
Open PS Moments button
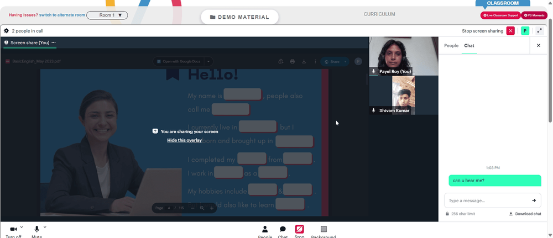click(534, 15)
